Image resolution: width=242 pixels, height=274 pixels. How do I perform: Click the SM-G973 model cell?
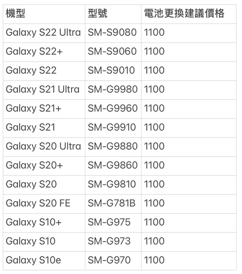click(109, 242)
